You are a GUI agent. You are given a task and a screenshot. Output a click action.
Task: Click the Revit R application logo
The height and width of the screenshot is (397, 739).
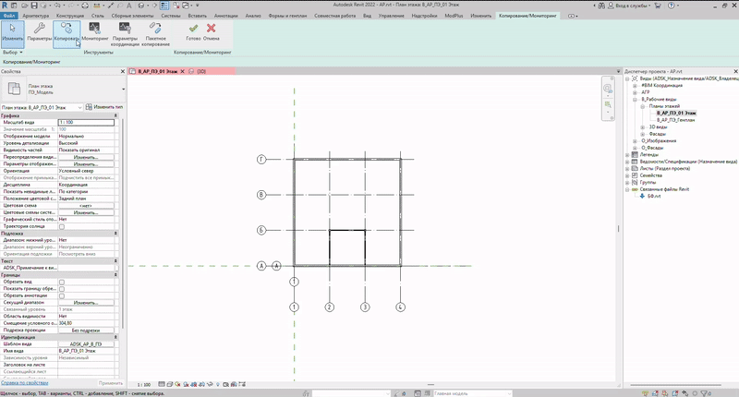coord(5,6)
